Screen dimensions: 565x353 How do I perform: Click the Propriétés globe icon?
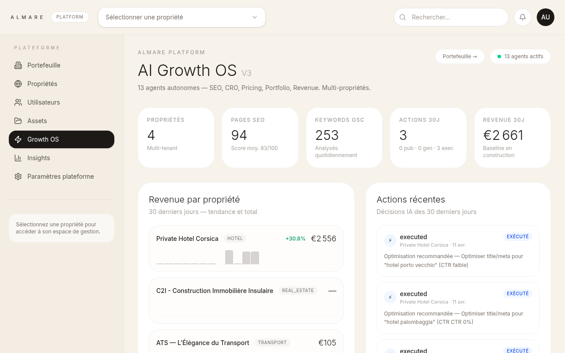[x=18, y=84]
